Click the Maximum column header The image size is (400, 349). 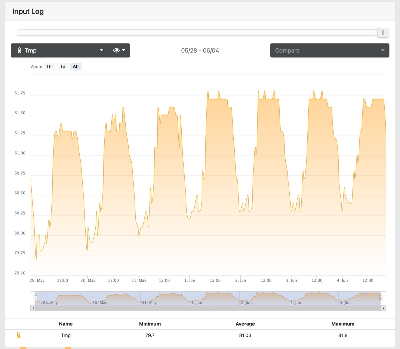coord(343,324)
